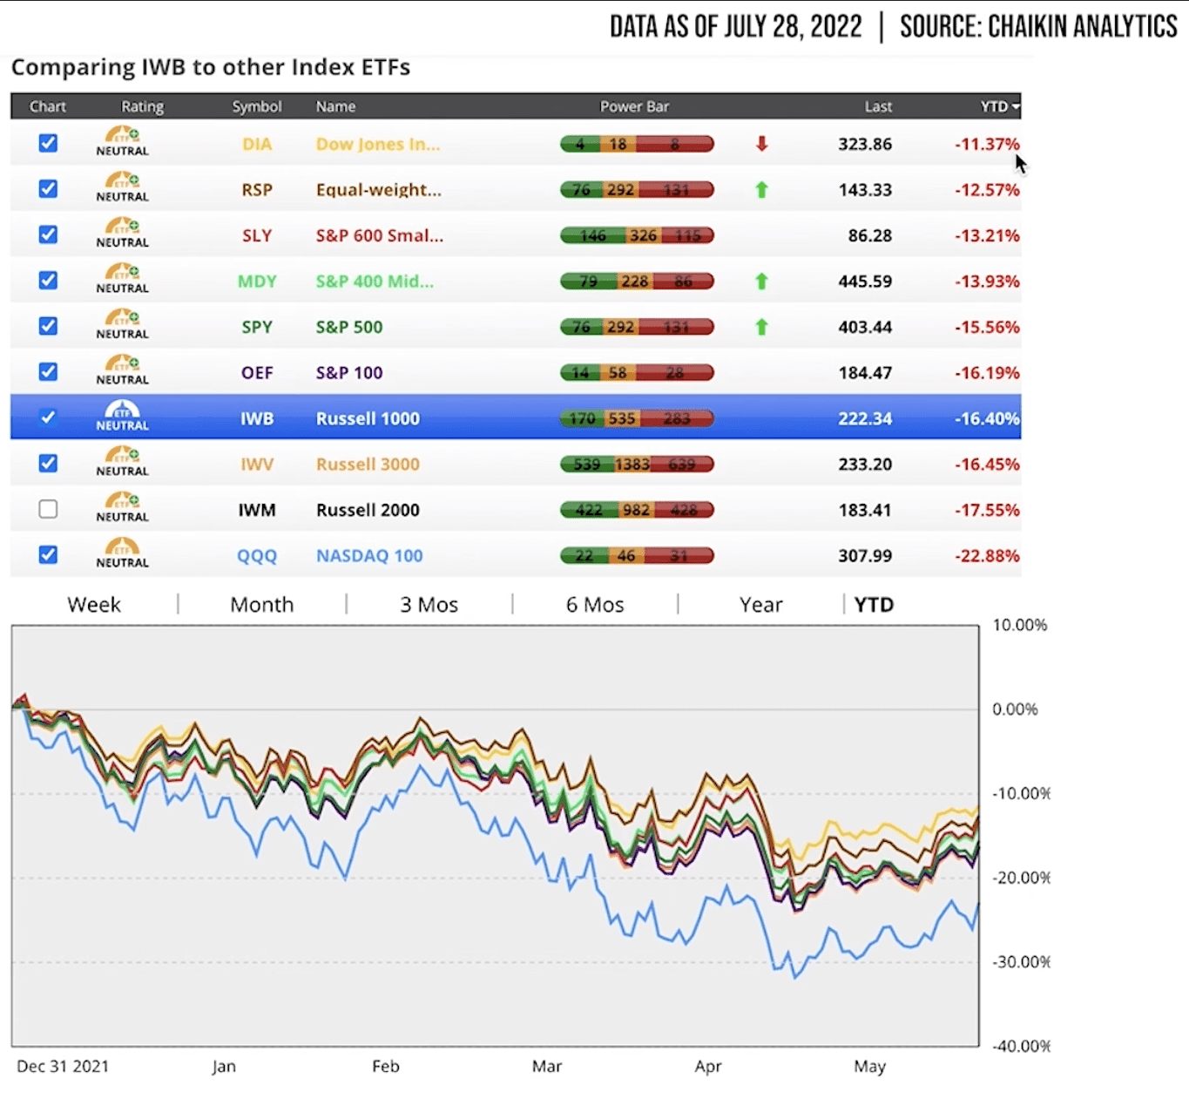The image size is (1189, 1106).
Task: Click the QQQ YTD value -22.88%
Action: tap(987, 555)
